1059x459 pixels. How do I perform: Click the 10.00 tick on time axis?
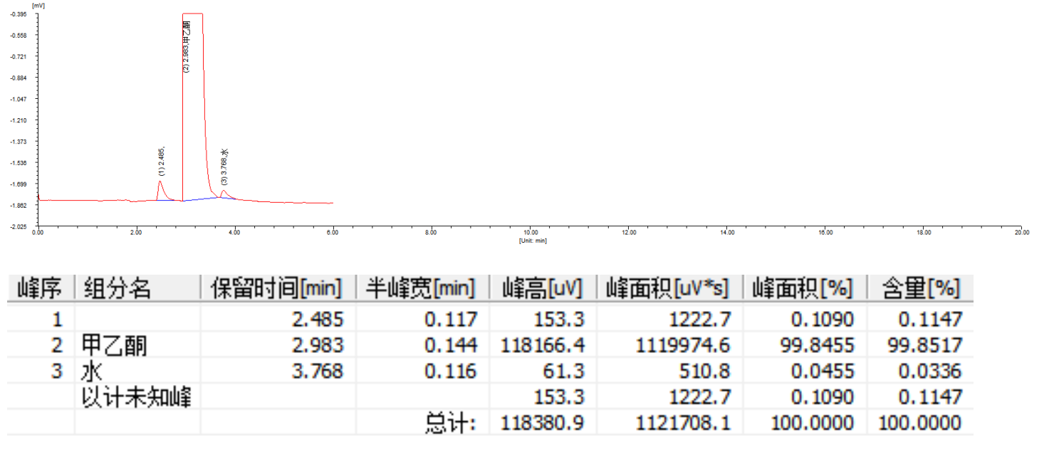[530, 233]
